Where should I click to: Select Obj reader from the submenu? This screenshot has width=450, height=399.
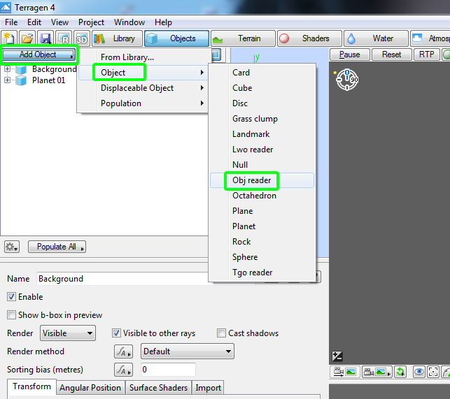262,180
